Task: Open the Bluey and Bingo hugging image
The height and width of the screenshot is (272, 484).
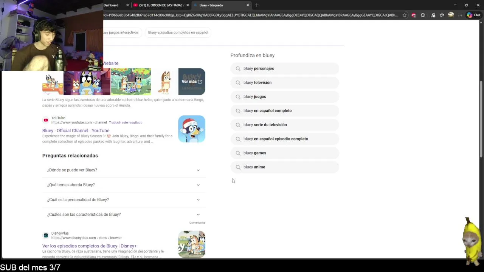Action: (87, 83)
